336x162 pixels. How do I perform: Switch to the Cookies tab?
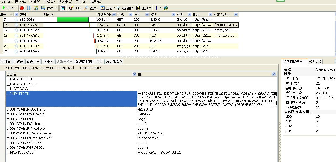[48, 62]
